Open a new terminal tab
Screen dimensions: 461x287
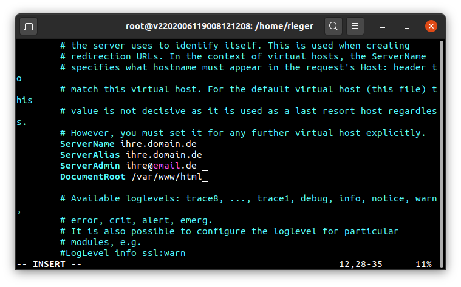[x=29, y=27]
